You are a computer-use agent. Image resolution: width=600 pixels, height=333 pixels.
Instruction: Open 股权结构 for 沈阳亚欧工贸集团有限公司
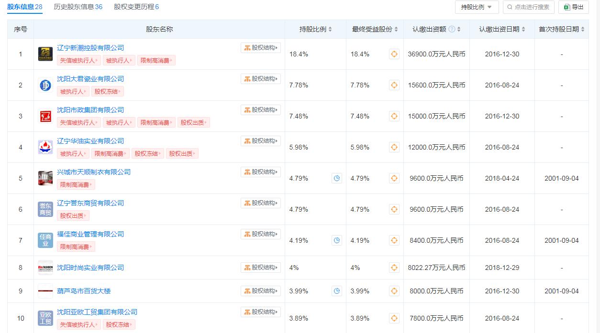click(x=260, y=311)
